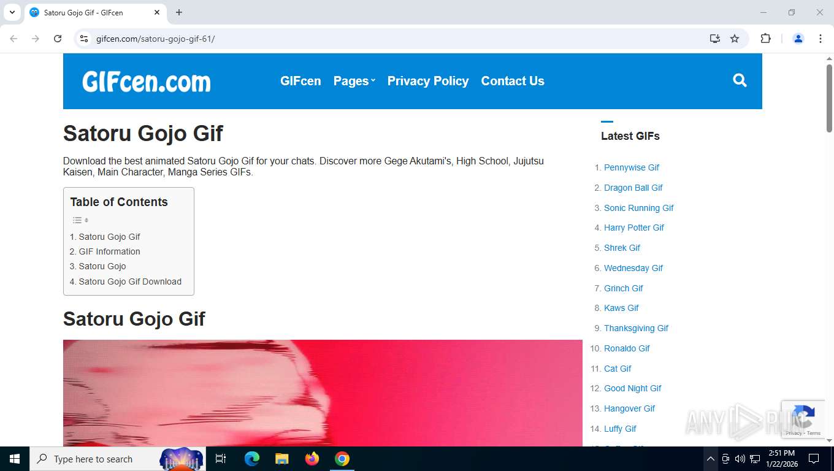
Task: Open the volume speaker tray icon
Action: [740, 459]
